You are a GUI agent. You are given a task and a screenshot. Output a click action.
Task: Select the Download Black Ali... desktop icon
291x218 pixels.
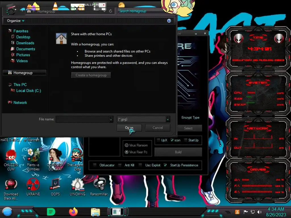point(11,189)
